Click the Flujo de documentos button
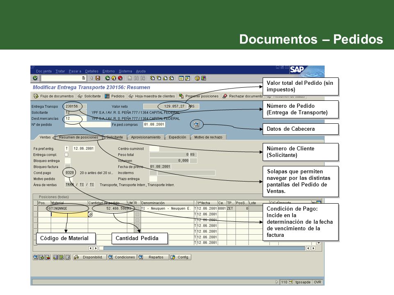 (x=53, y=96)
